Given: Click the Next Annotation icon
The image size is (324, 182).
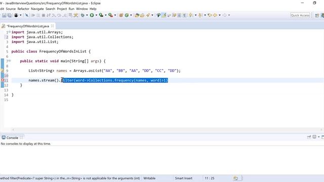Looking at the screenshot, I should pos(191,15).
